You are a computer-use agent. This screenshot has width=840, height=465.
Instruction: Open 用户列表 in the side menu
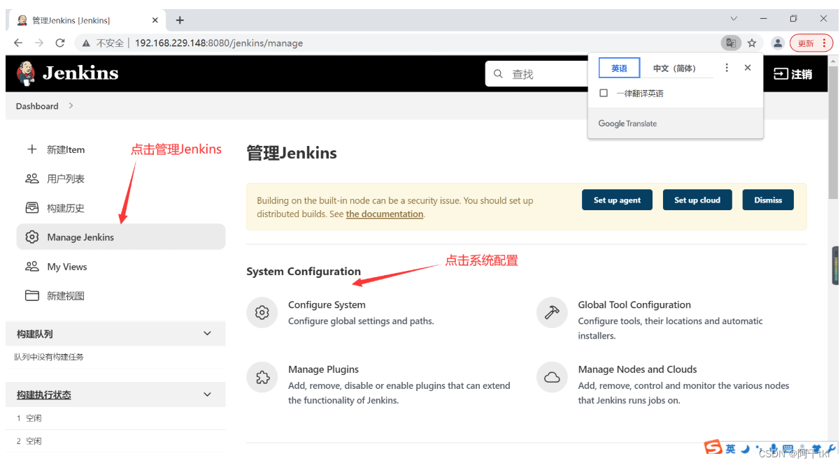(66, 179)
